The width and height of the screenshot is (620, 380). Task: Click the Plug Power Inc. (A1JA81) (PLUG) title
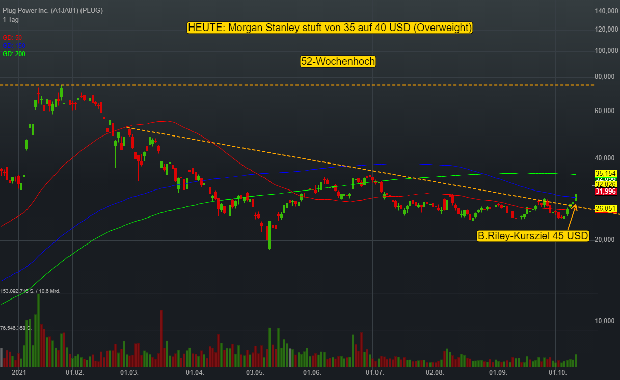tap(52, 11)
